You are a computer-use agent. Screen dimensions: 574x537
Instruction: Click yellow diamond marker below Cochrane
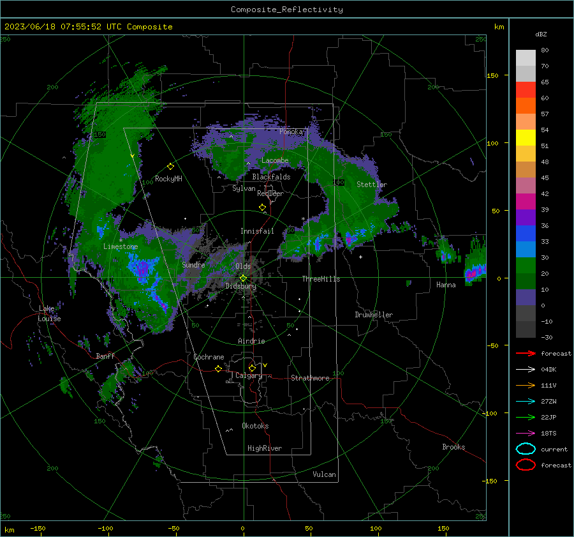coord(219,369)
